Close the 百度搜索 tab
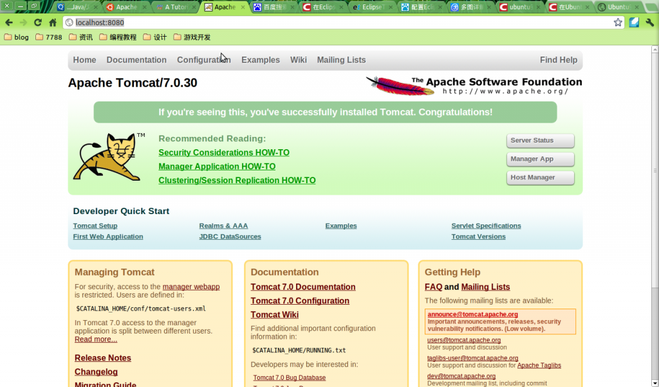This screenshot has width=659, height=387. (x=292, y=7)
